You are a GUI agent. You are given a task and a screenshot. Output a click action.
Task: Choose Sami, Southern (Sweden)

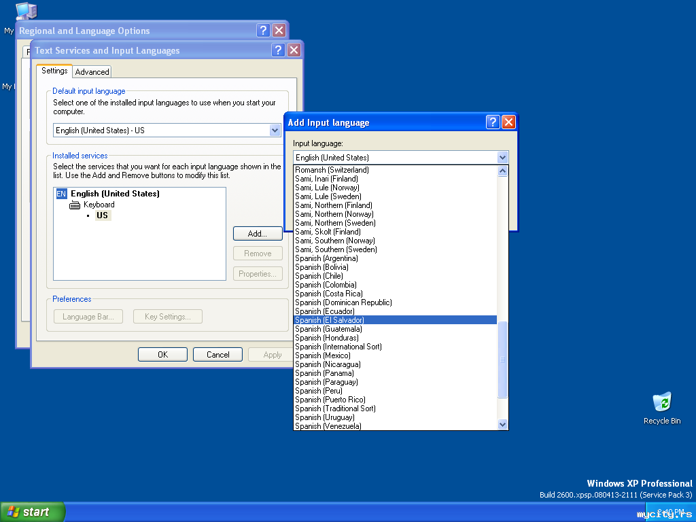tap(395, 249)
